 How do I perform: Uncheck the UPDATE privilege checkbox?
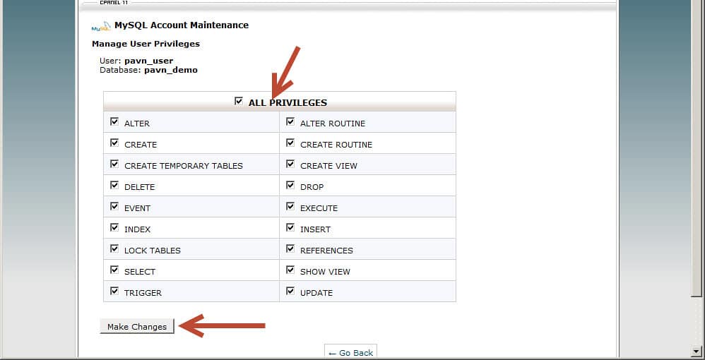(x=290, y=292)
